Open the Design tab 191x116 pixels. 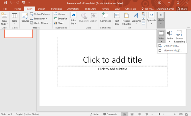(x=41, y=9)
